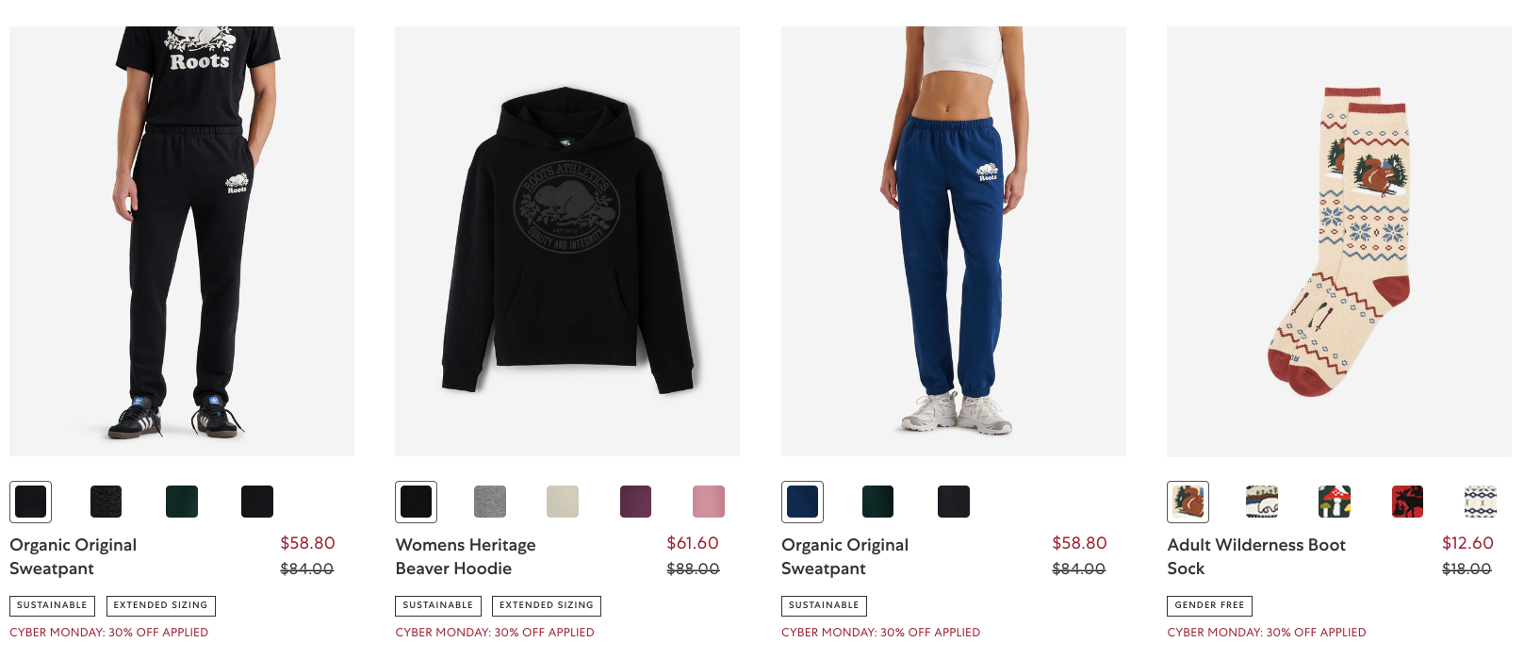
Task: Choose burgundy swatch for Heritage Beaver Hoodie
Action: (636, 502)
